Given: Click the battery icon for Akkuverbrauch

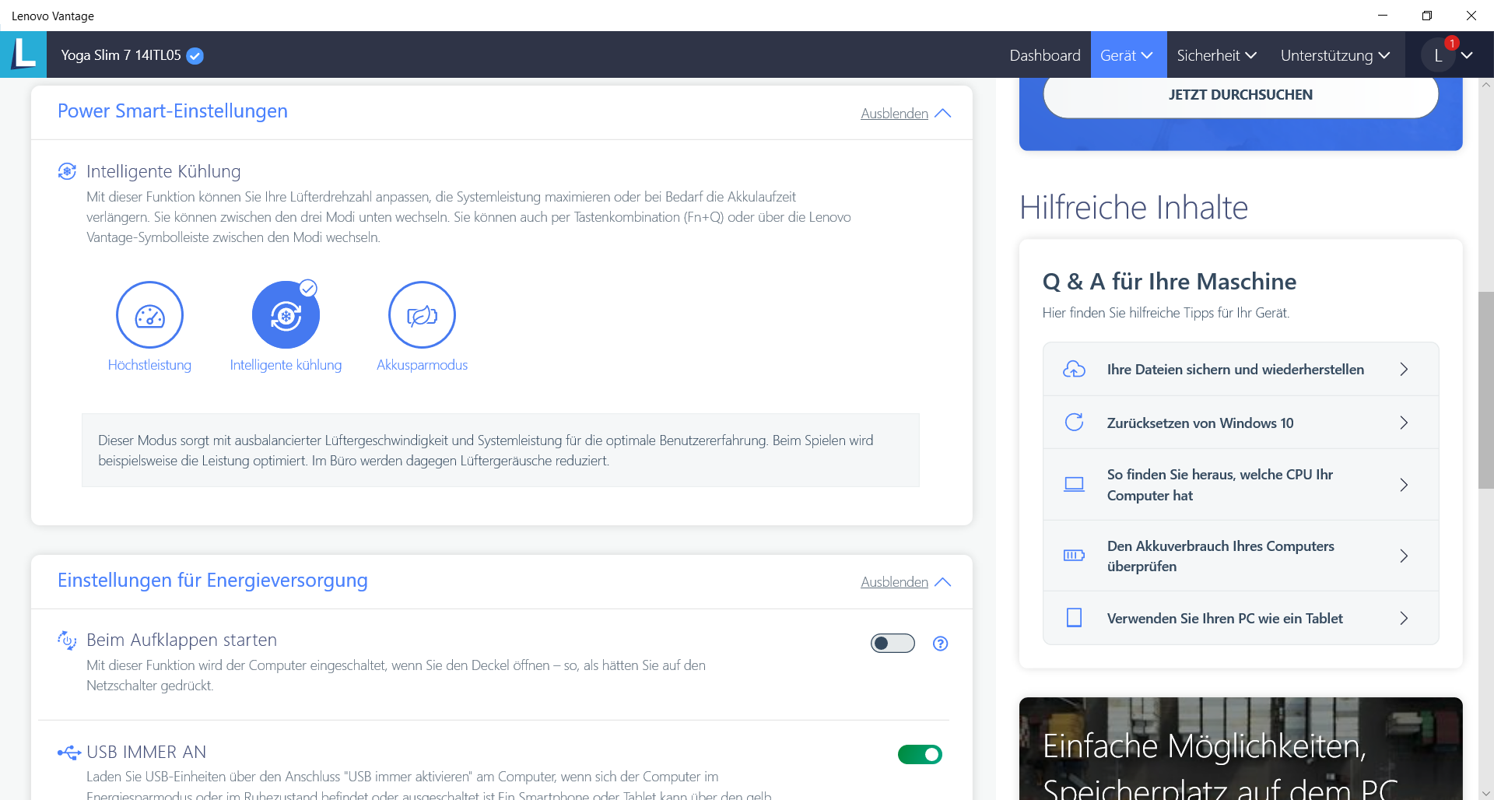Looking at the screenshot, I should click(1074, 556).
